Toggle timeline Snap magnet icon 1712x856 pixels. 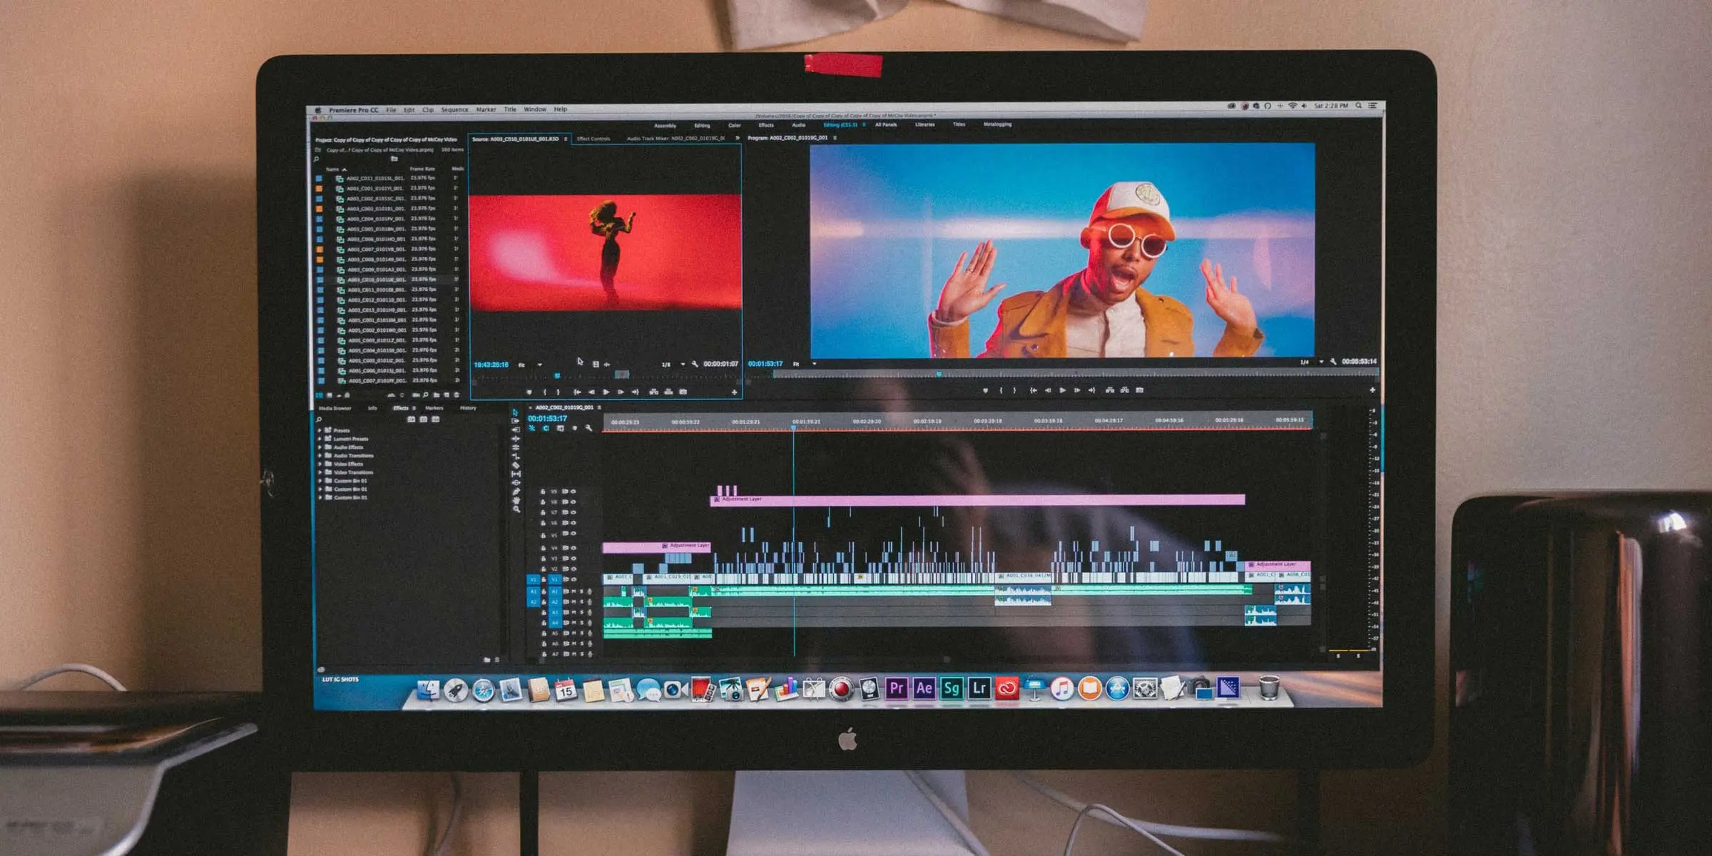[546, 428]
